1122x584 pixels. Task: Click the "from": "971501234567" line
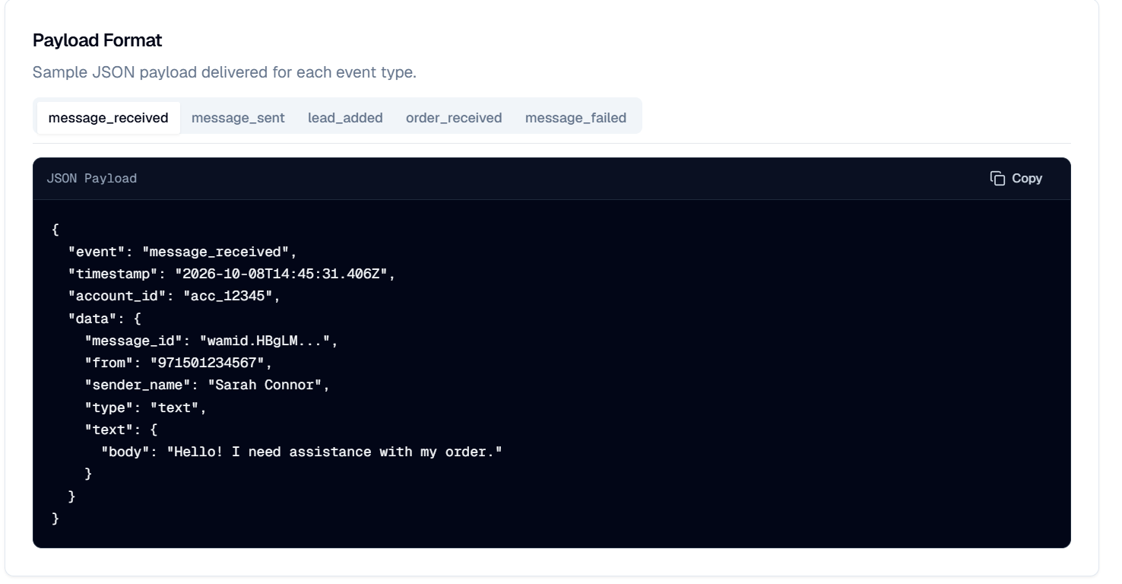[x=179, y=363]
